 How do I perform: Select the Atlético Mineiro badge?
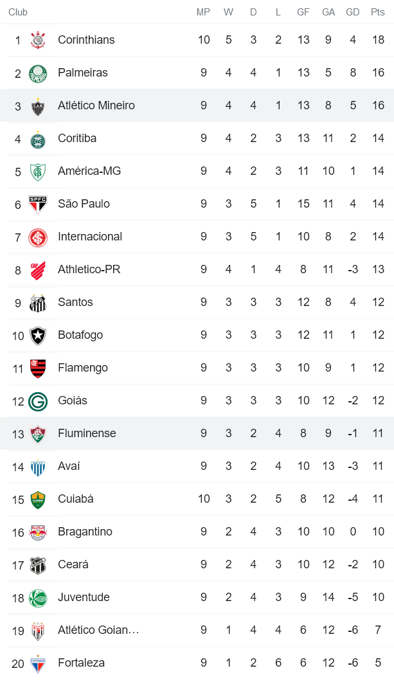click(37, 105)
